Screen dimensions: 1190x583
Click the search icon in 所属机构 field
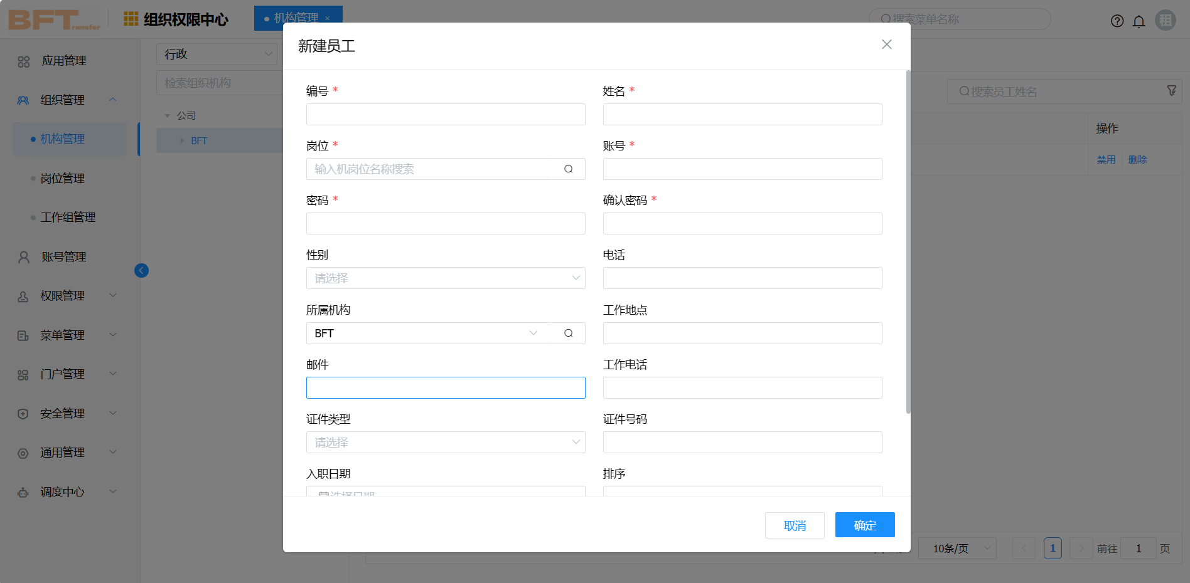568,334
